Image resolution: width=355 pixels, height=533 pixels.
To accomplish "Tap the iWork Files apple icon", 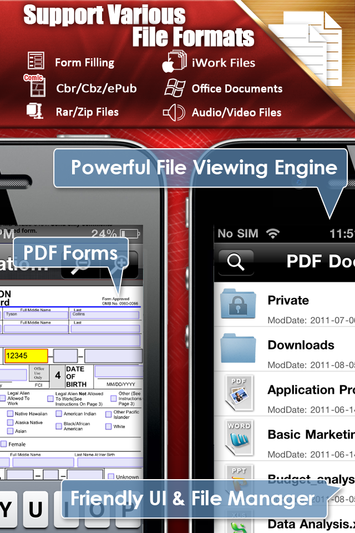I will (x=174, y=62).
